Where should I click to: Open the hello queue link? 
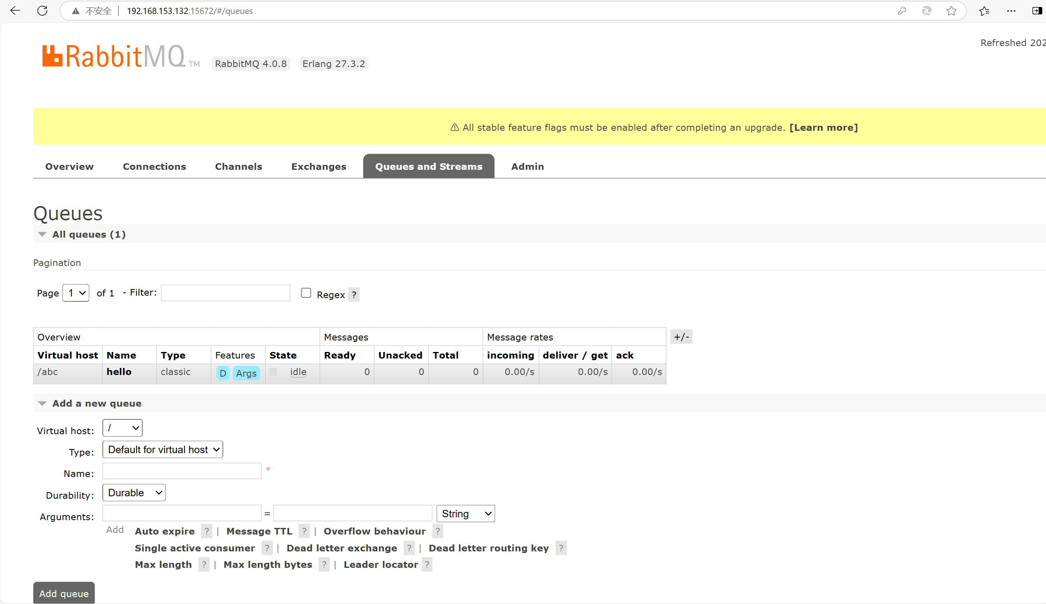[x=119, y=372]
